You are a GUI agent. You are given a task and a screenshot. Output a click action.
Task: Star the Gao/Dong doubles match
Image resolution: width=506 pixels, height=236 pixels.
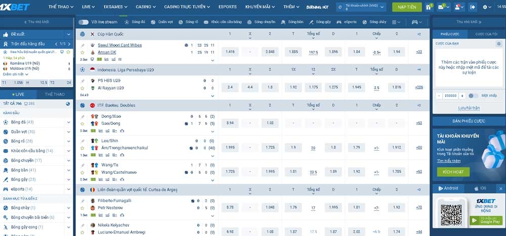pos(82,123)
